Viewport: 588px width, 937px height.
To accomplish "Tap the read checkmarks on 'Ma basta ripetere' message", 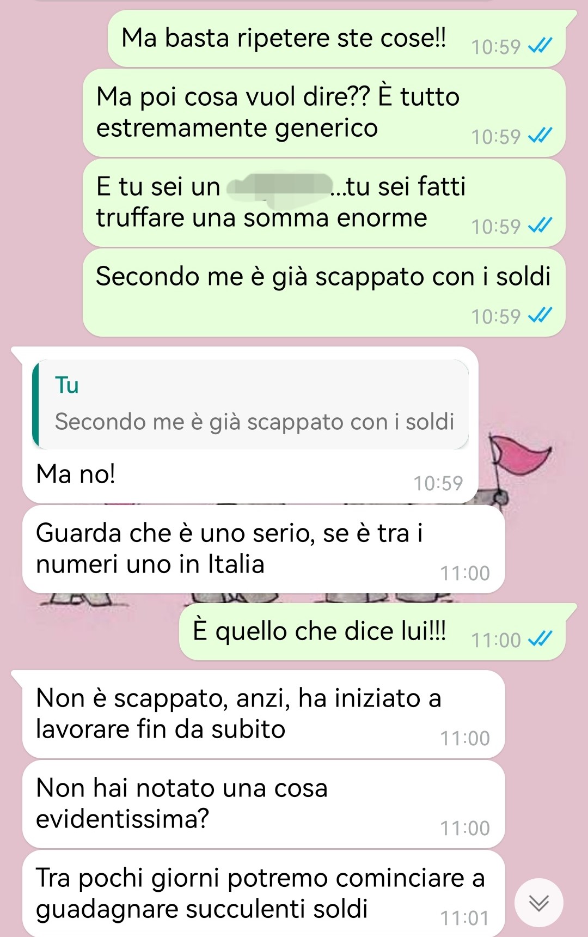I will click(540, 46).
